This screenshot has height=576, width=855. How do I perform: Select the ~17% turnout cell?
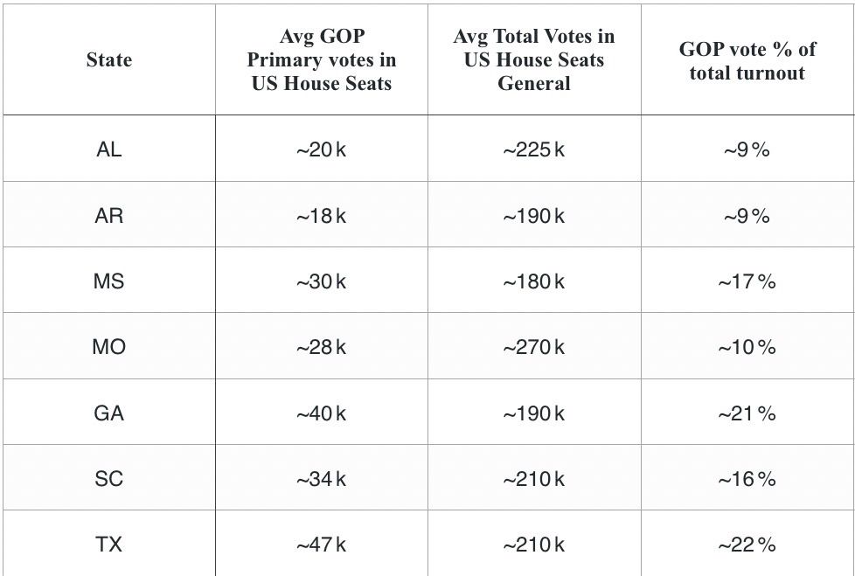tap(747, 280)
